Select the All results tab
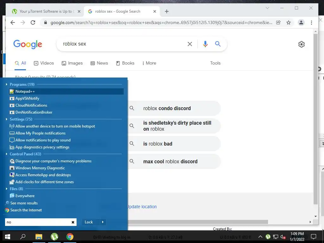 click(21, 63)
